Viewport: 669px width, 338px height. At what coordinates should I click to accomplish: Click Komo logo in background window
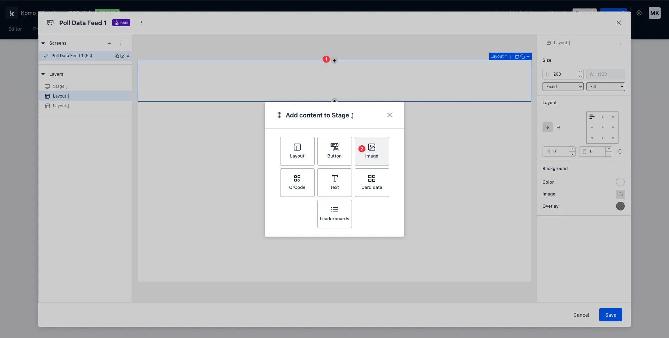[x=11, y=13]
